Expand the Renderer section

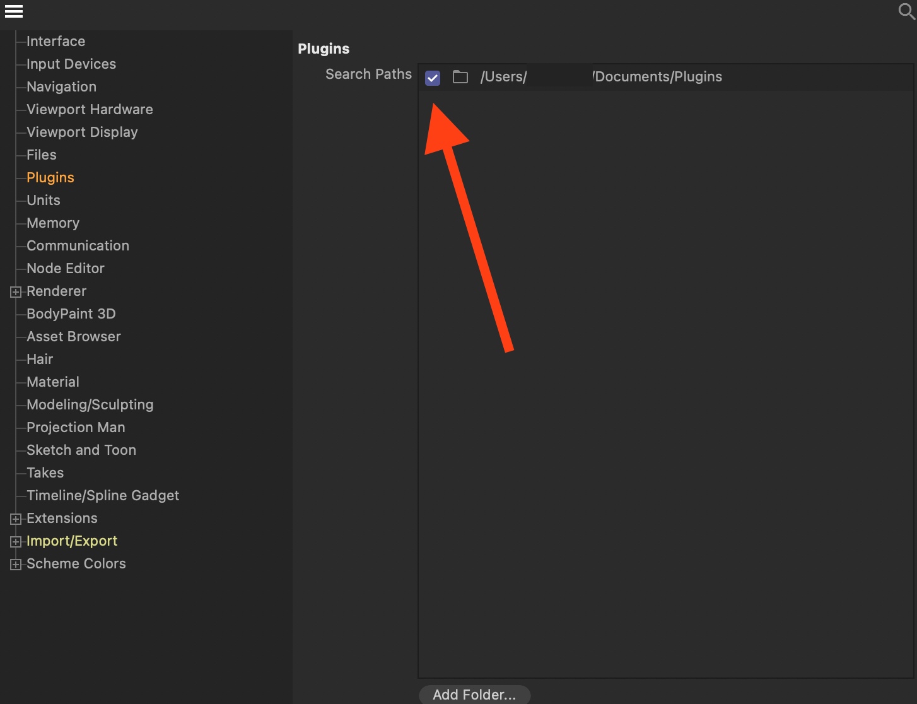point(15,291)
